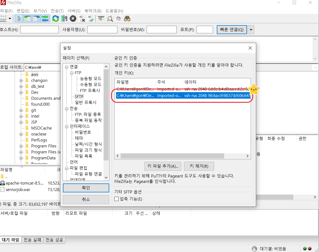The height and width of the screenshot is (252, 319).
Task: Collapse the FTP tree node
Action: (71, 73)
